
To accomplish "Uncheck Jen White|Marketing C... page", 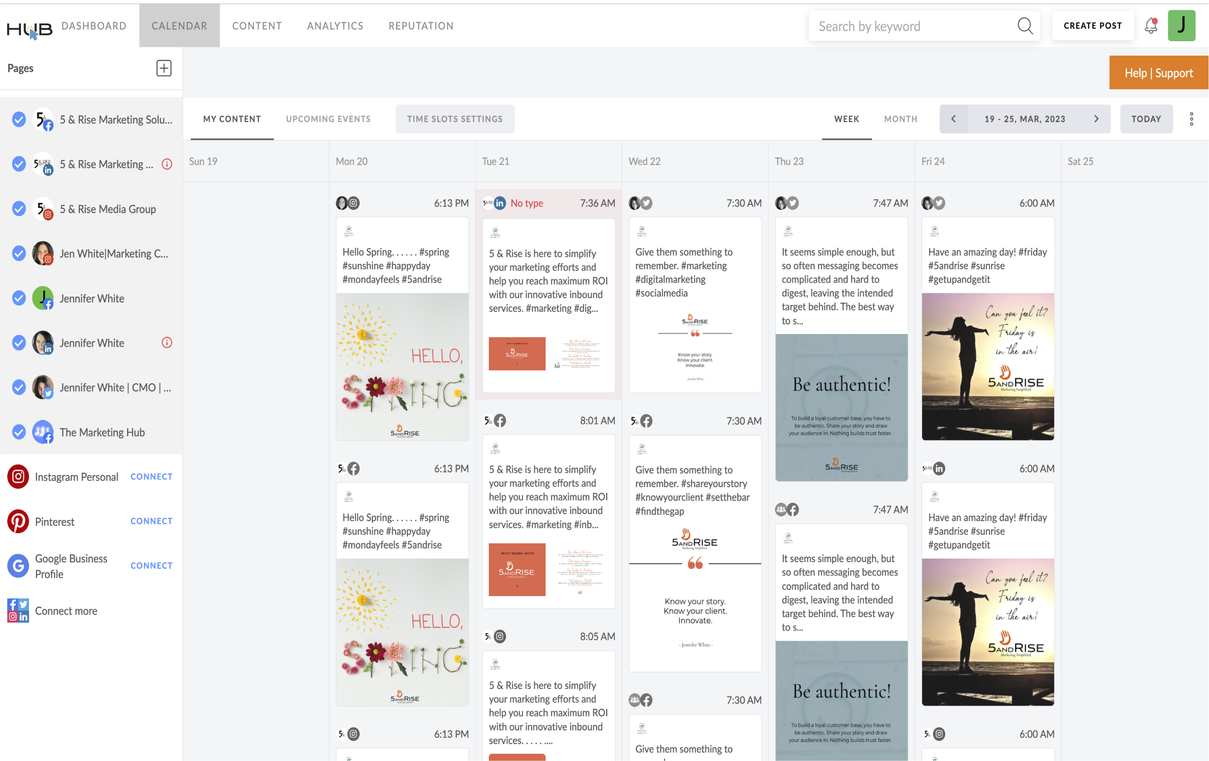I will click(x=19, y=254).
